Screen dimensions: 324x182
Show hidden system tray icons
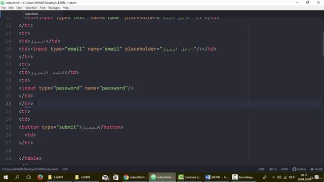tap(273, 177)
